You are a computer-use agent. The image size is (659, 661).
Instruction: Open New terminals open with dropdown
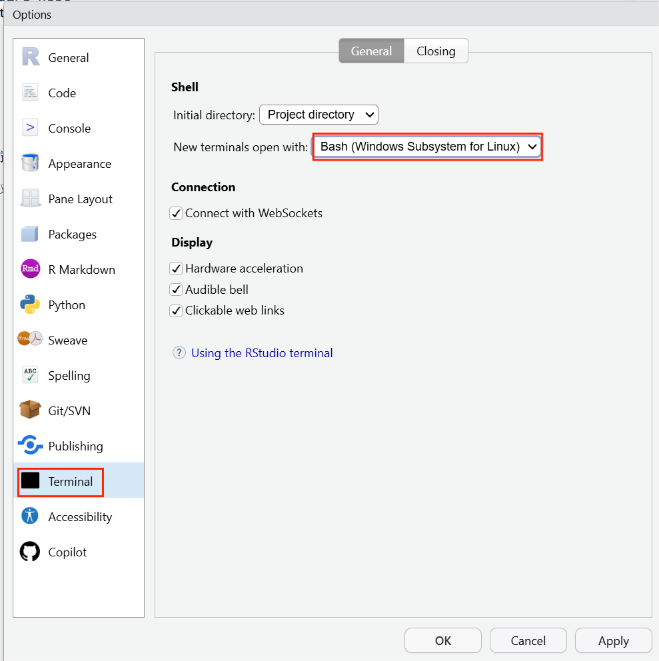[x=428, y=147]
